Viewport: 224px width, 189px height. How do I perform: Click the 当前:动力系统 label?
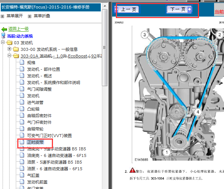pos(20,36)
